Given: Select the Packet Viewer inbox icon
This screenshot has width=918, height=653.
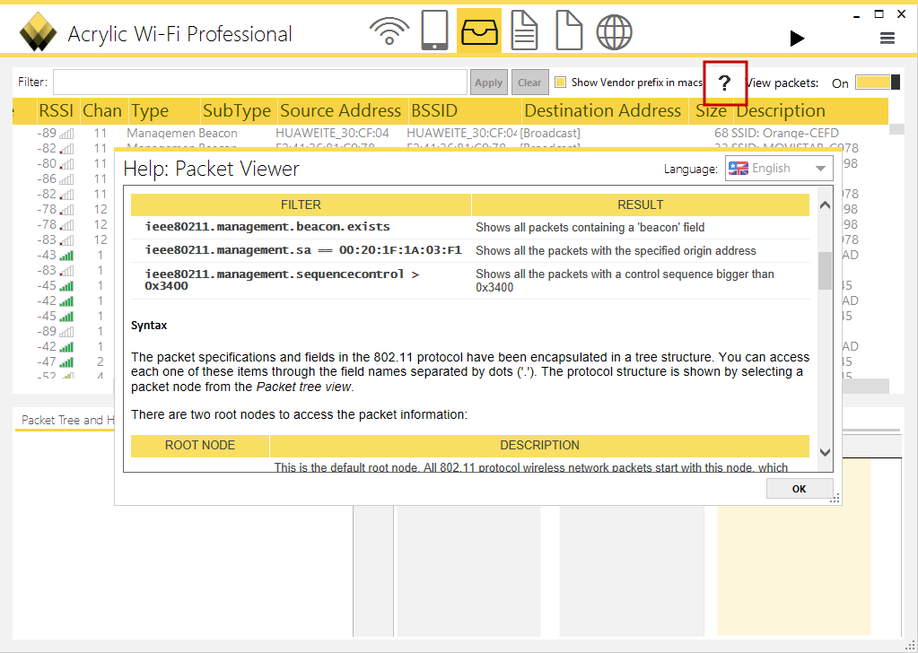Looking at the screenshot, I should (479, 30).
